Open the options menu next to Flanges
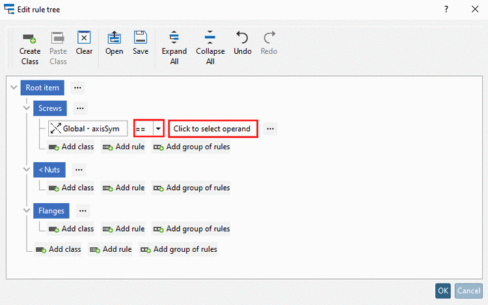Image resolution: width=488 pixels, height=305 pixels. point(83,211)
